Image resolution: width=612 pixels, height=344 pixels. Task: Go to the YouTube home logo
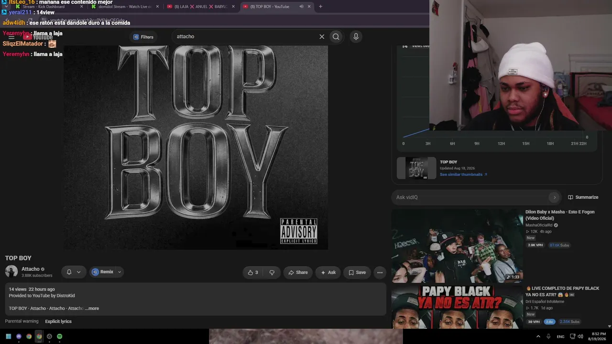[38, 37]
